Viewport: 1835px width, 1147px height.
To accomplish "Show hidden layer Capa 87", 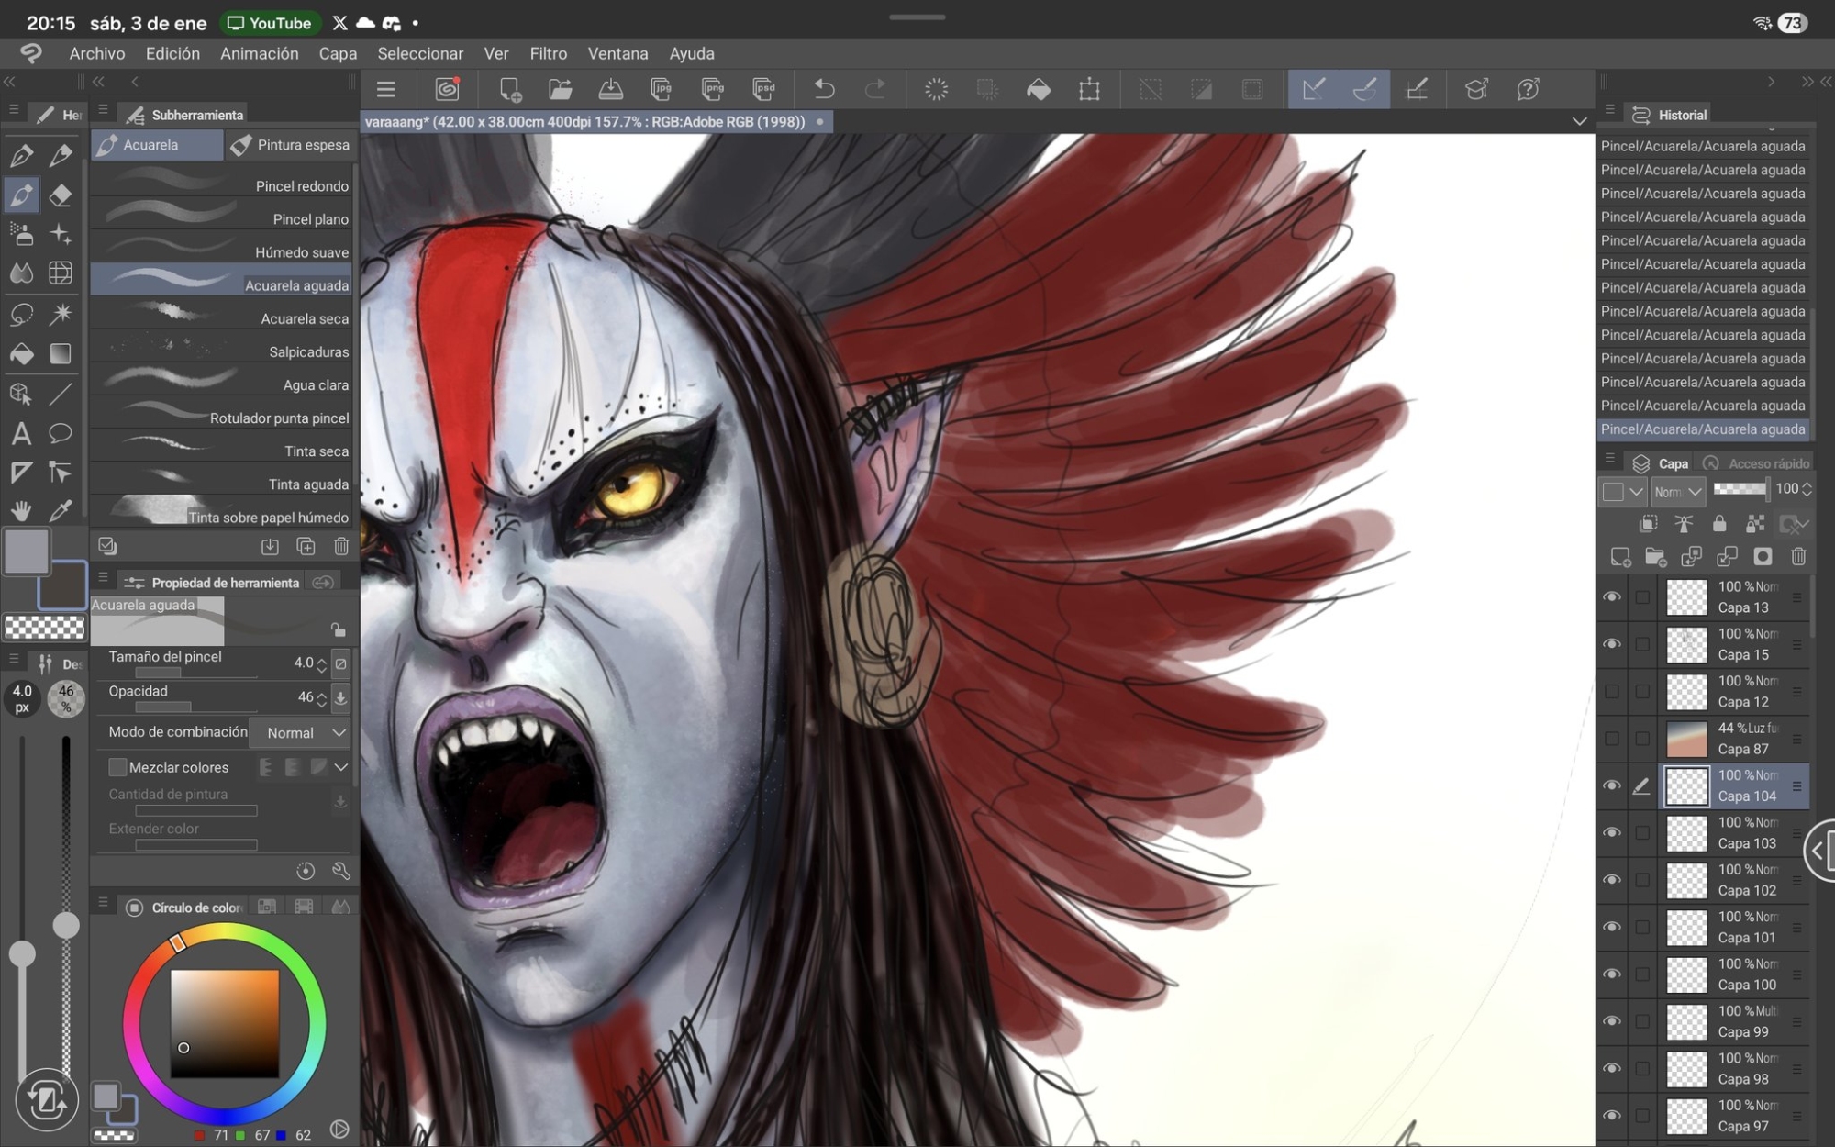I will point(1611,739).
